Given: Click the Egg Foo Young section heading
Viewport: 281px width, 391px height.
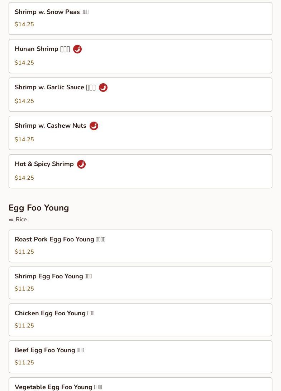Looking at the screenshot, I should (x=39, y=208).
